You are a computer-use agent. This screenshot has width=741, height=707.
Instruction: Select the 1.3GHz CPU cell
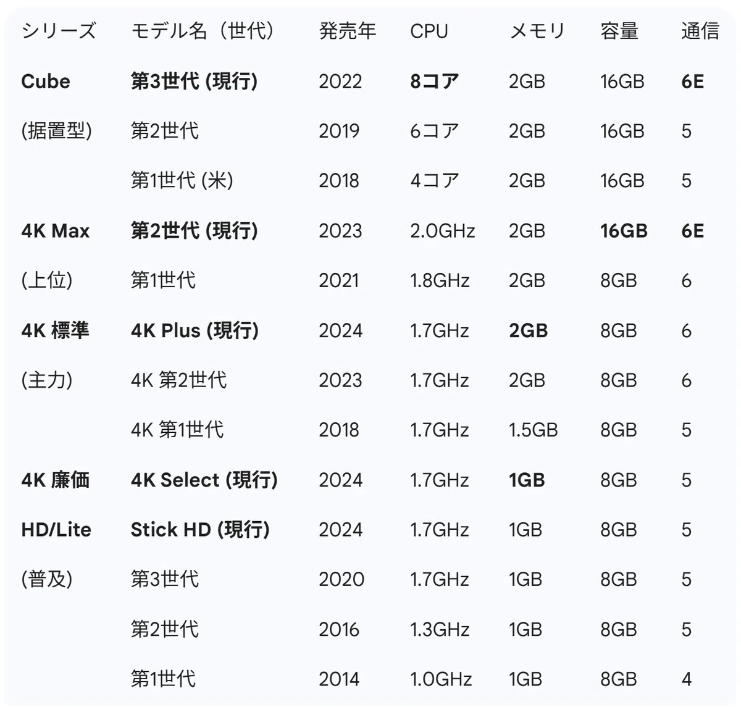pos(440,629)
